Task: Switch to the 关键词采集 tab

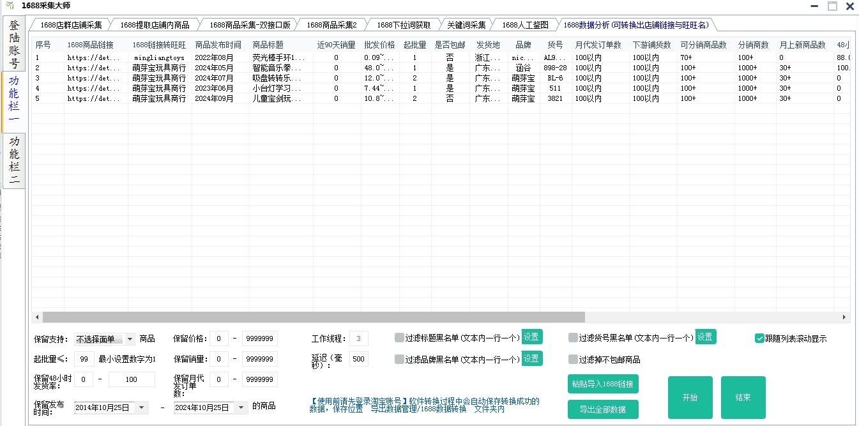Action: 466,25
